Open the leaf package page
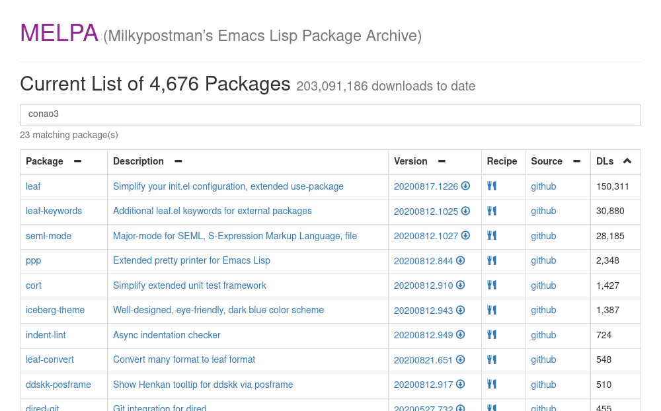 [x=33, y=186]
